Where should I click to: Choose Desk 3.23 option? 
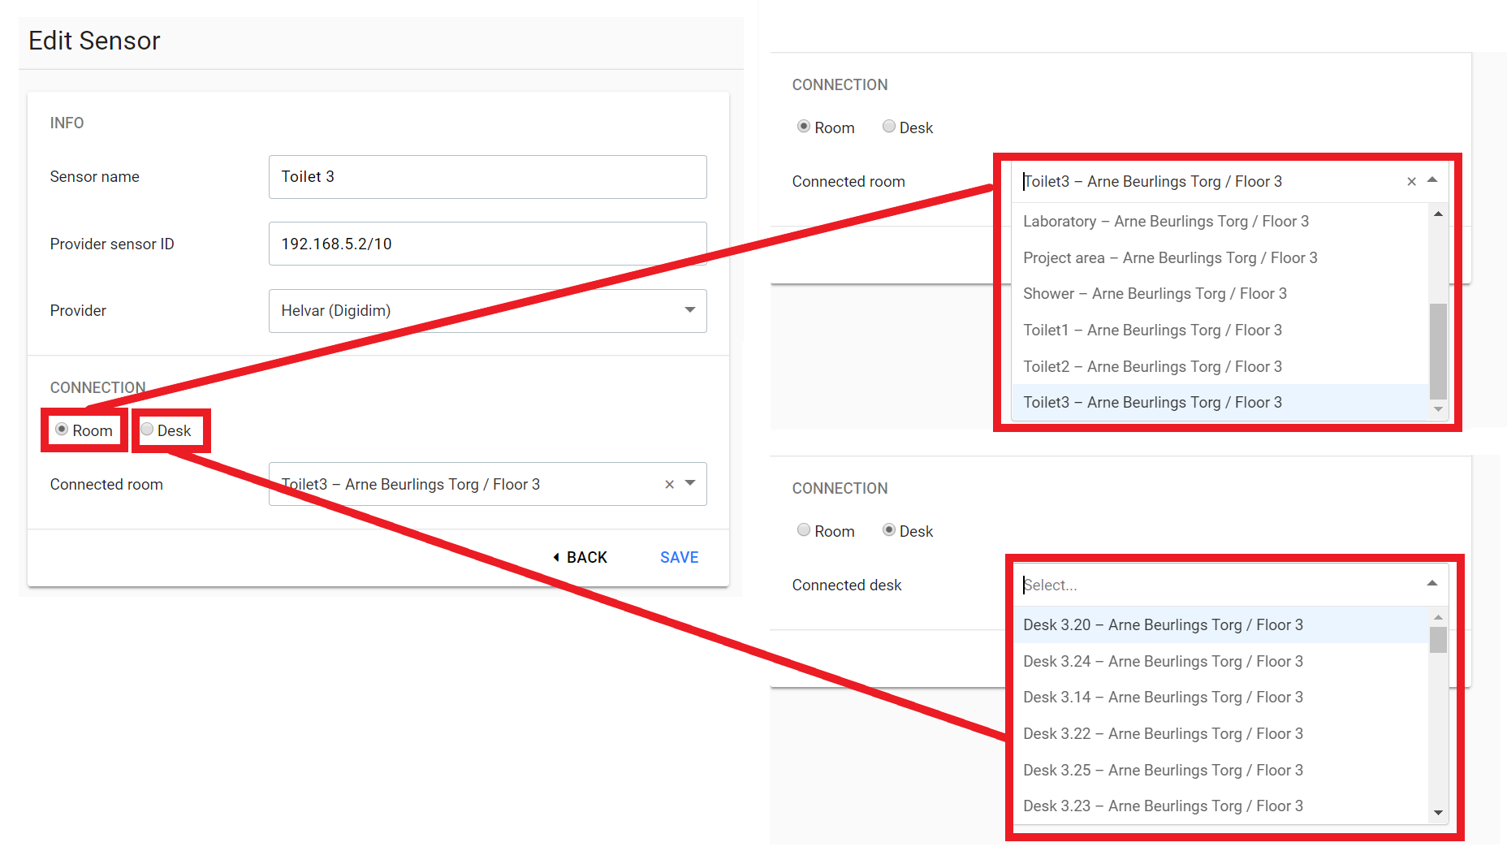pyautogui.click(x=1220, y=806)
